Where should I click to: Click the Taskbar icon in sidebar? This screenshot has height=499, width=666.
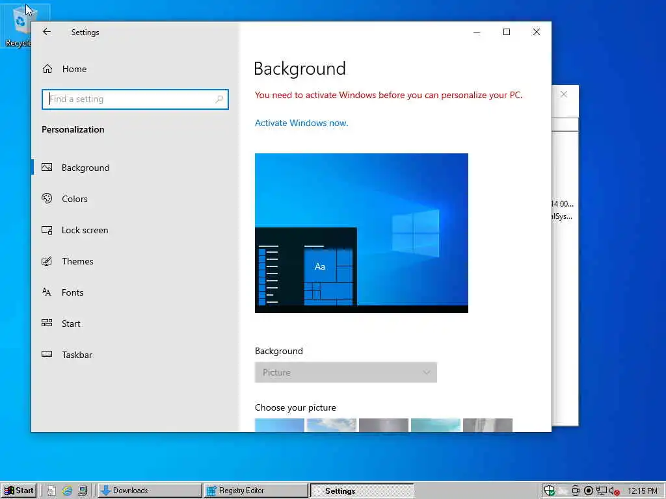[x=47, y=354]
